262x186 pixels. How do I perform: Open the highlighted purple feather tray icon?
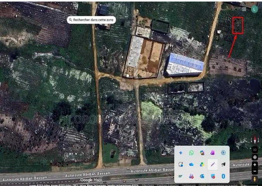[212, 165]
